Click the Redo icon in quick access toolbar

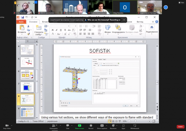[32, 17]
